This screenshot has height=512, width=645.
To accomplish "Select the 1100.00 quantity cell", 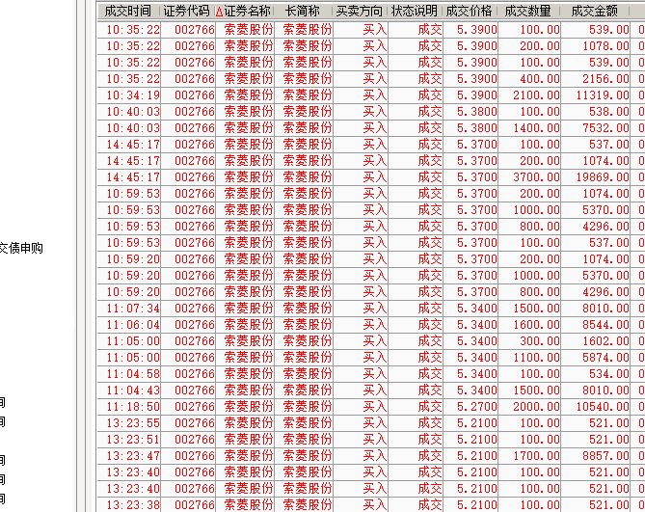I will click(x=529, y=358).
